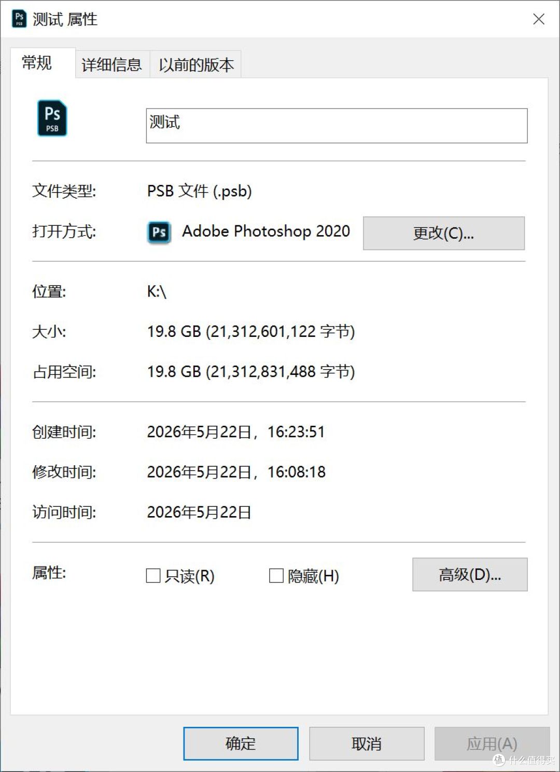Click the file type value PSB 文件 (.psb)

200,191
